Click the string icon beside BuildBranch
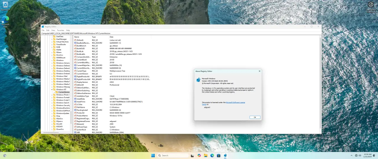Viewport: 378px width, 159px height. point(75,46)
